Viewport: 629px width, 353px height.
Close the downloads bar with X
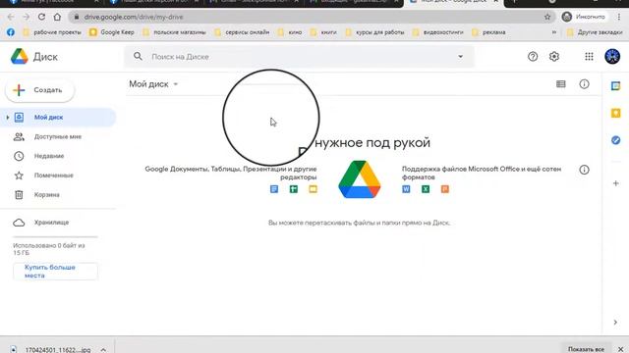coord(620,349)
